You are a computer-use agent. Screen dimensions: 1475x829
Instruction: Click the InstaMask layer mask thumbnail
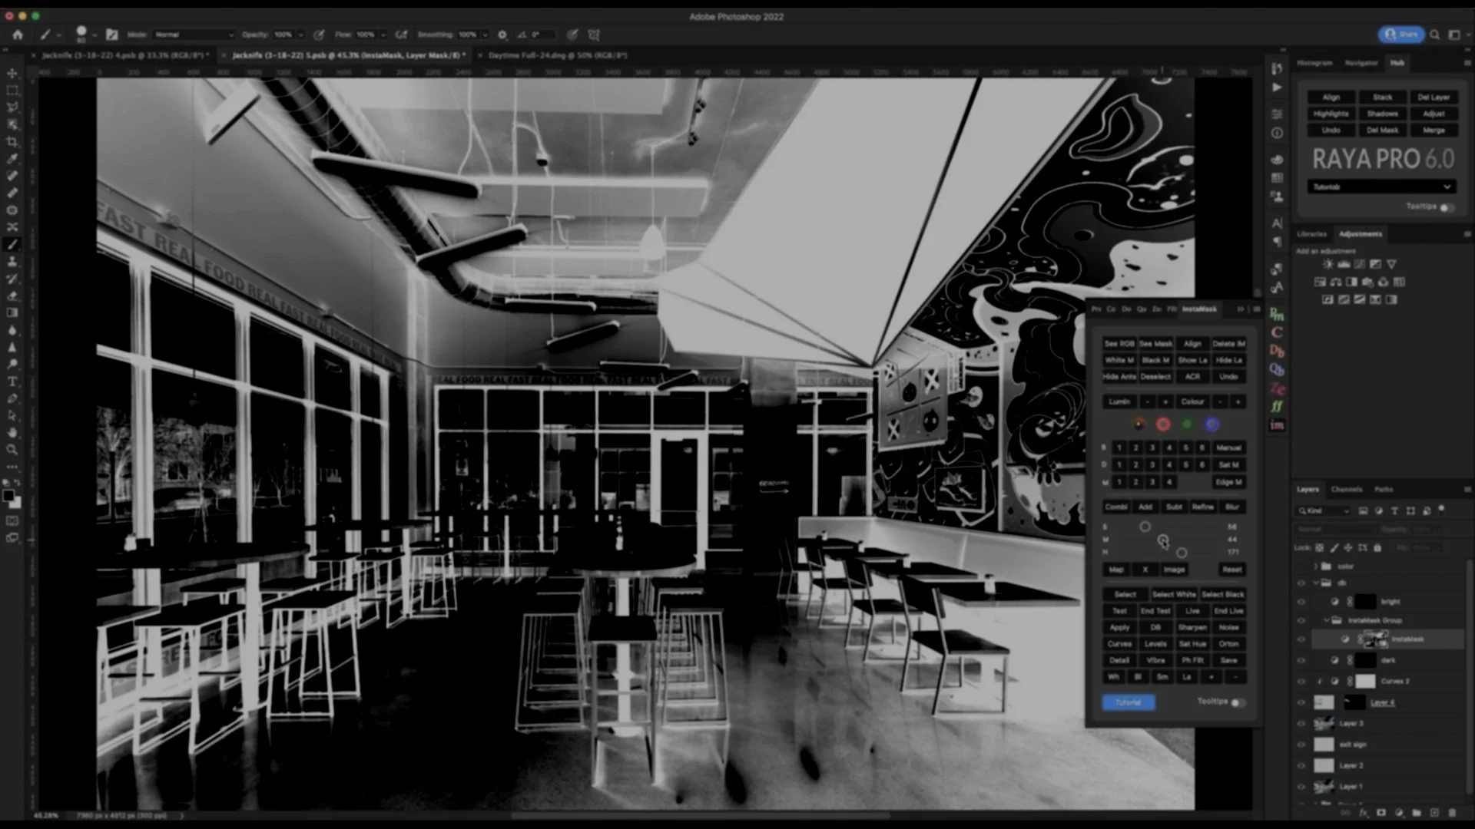(1375, 639)
